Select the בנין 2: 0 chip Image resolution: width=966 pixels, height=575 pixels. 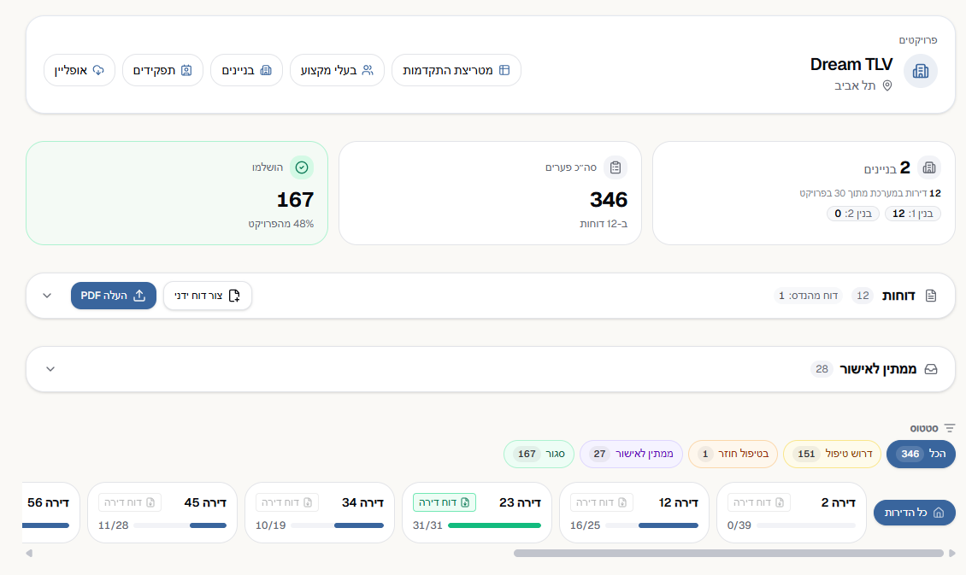[852, 214]
